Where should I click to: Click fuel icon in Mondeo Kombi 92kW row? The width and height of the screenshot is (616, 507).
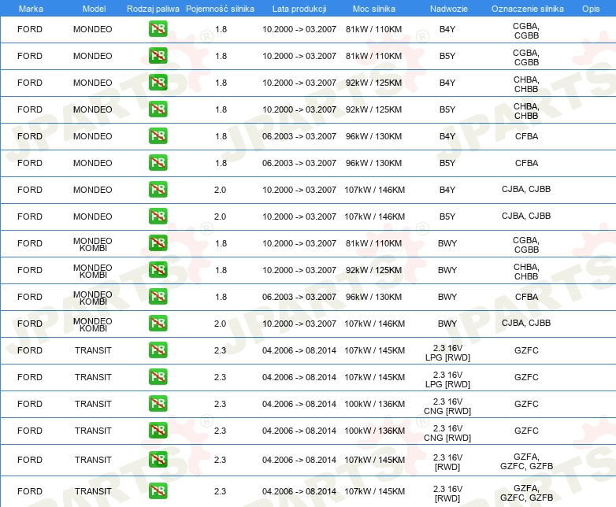158,269
